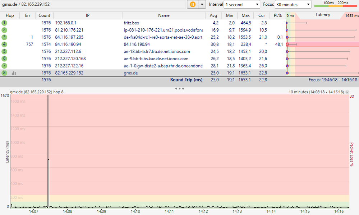Select hop 1 green circle icon

(x=4, y=23)
